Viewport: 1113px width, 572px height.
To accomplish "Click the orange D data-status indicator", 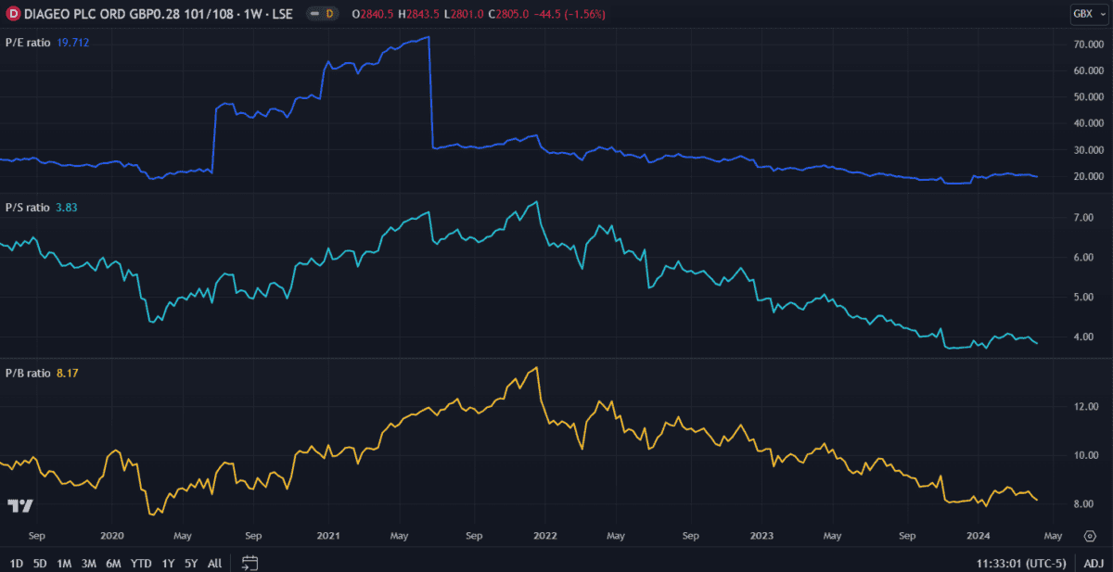I will coord(328,13).
